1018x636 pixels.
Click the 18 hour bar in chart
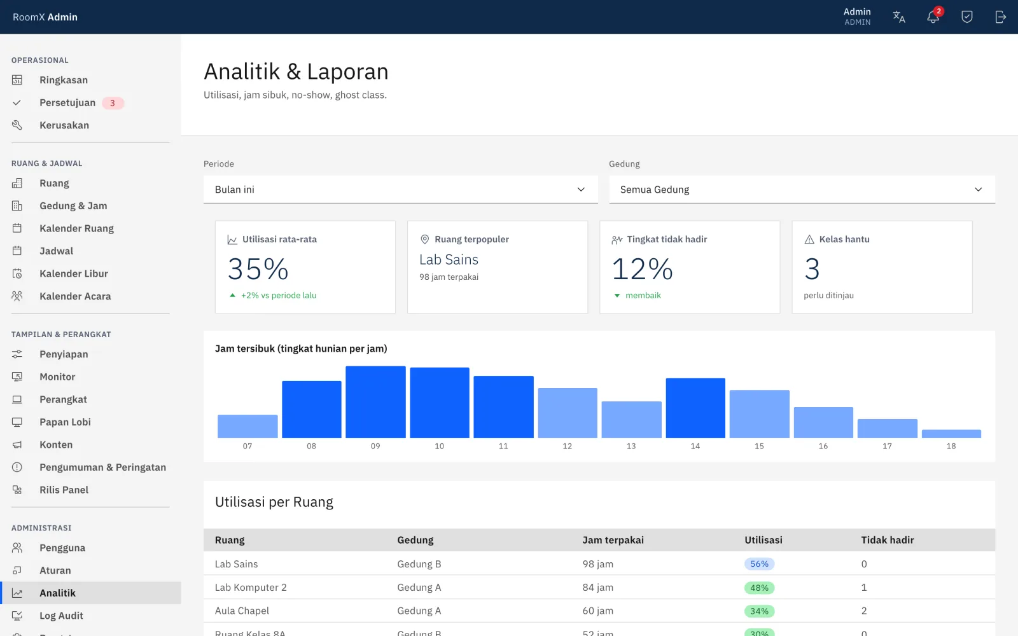[951, 434]
